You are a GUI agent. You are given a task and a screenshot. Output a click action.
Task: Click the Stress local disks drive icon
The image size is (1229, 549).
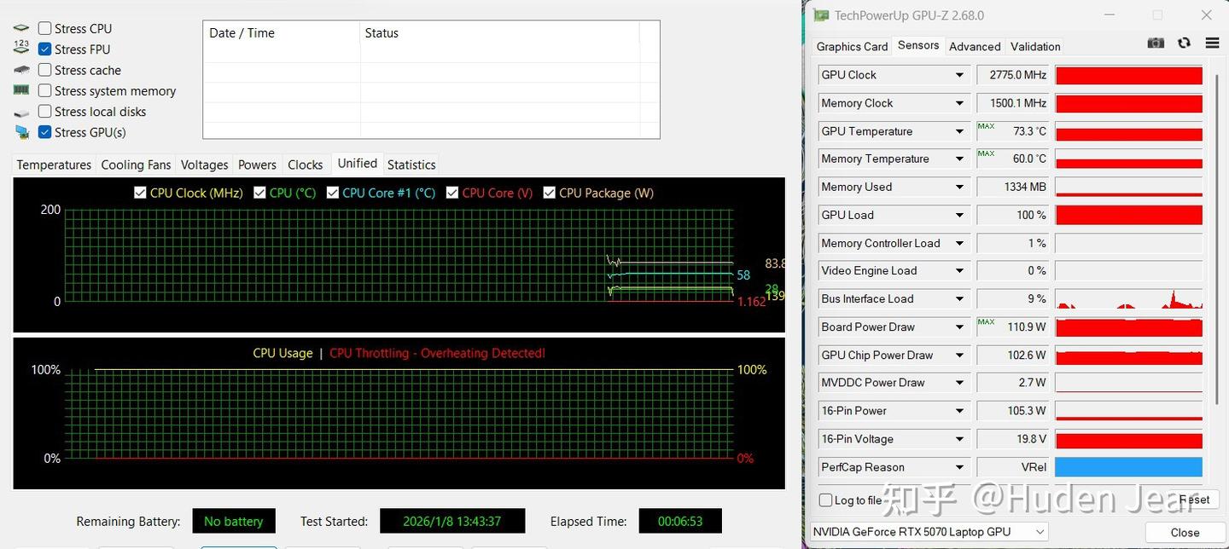point(21,112)
